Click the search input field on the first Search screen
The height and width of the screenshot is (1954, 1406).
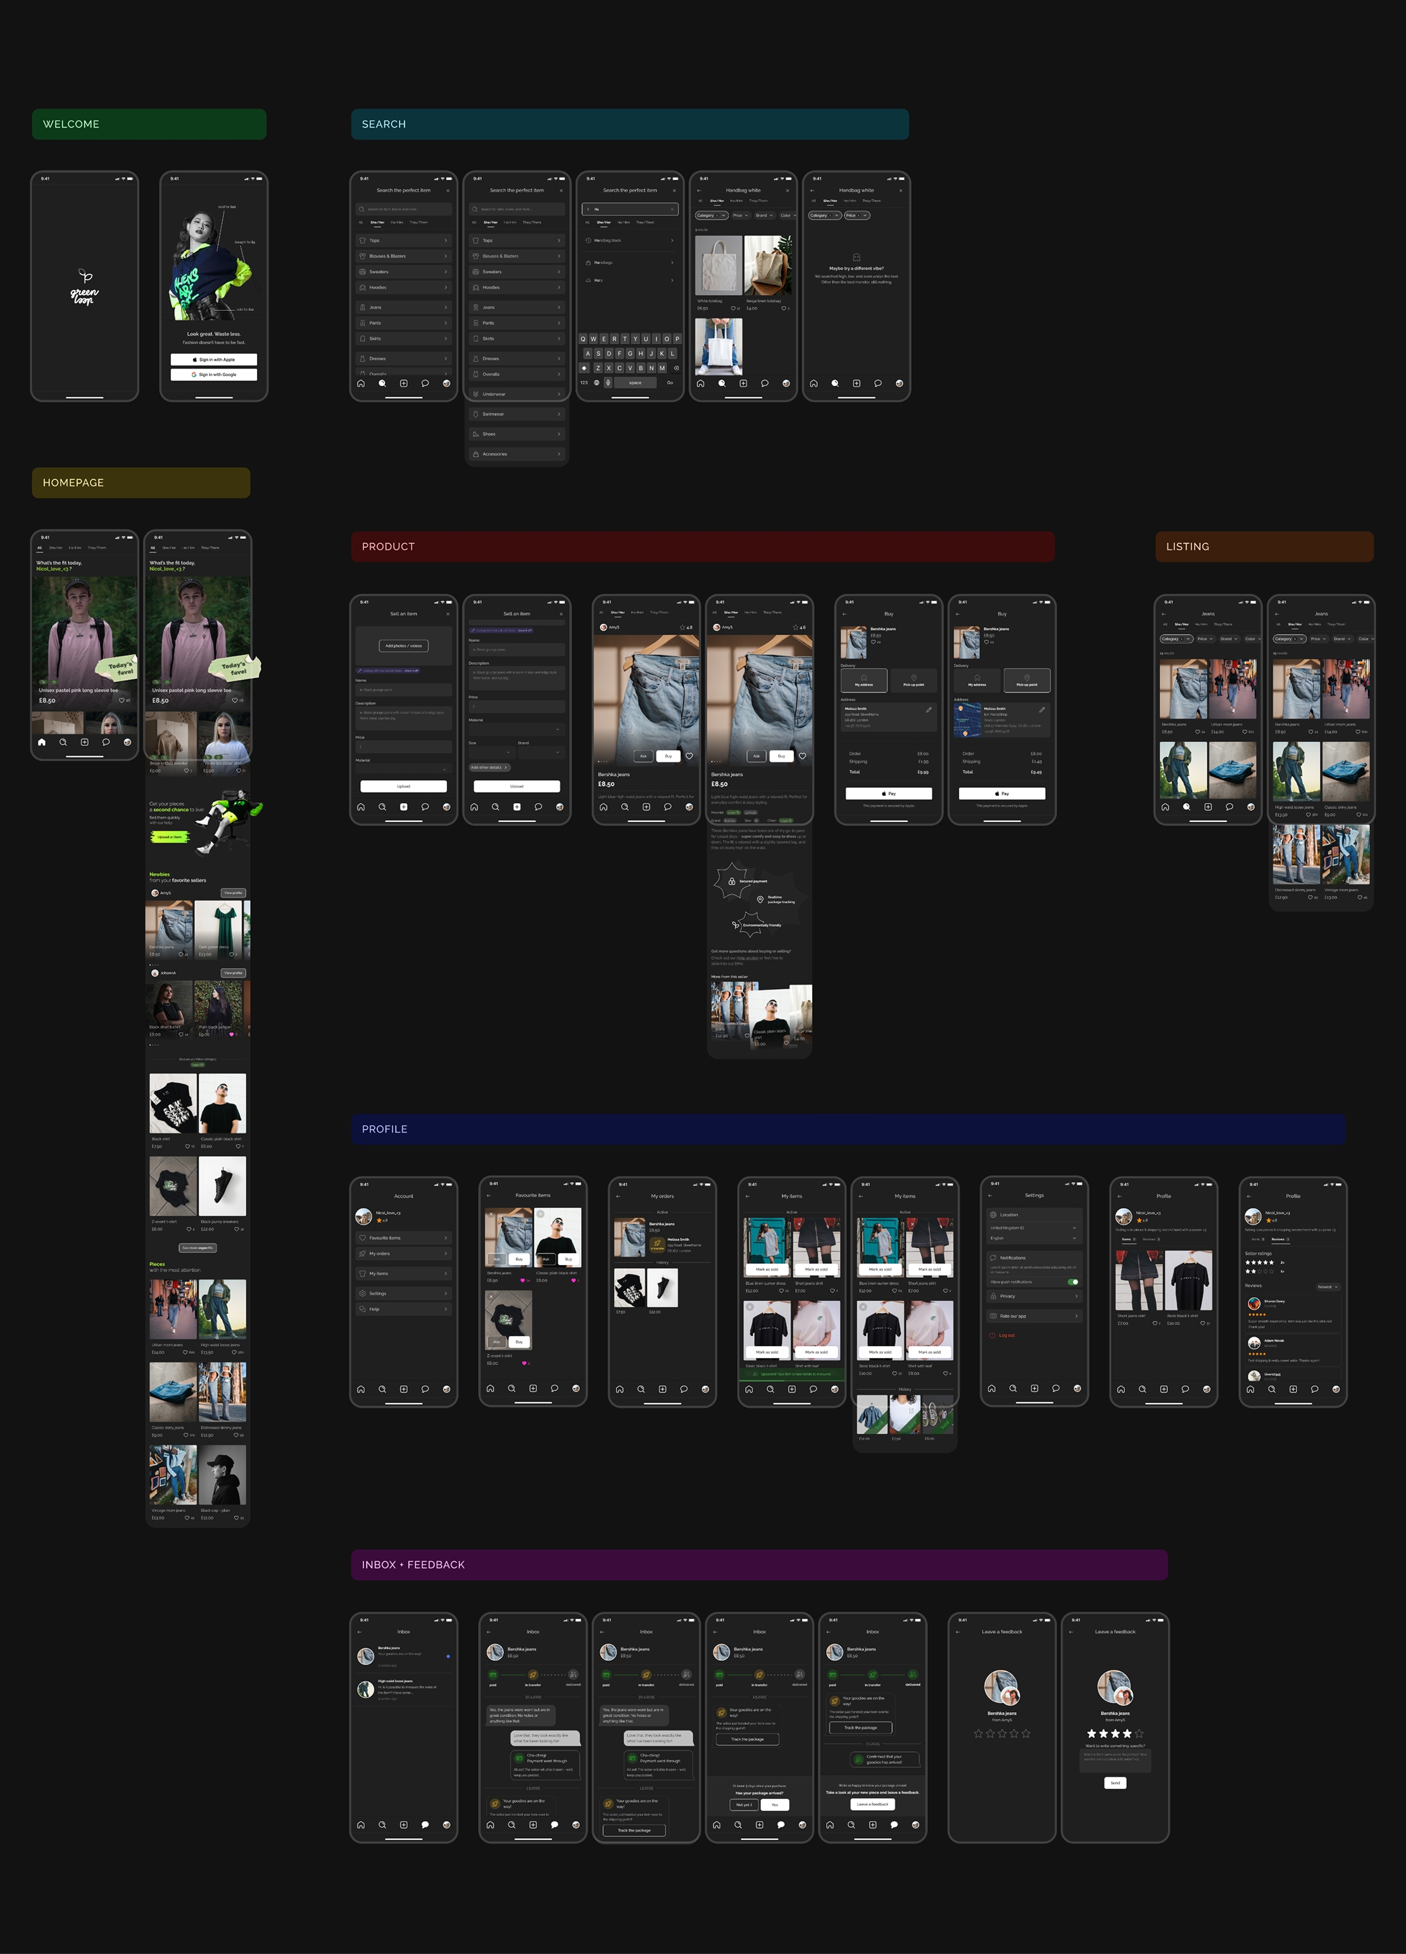tap(403, 210)
